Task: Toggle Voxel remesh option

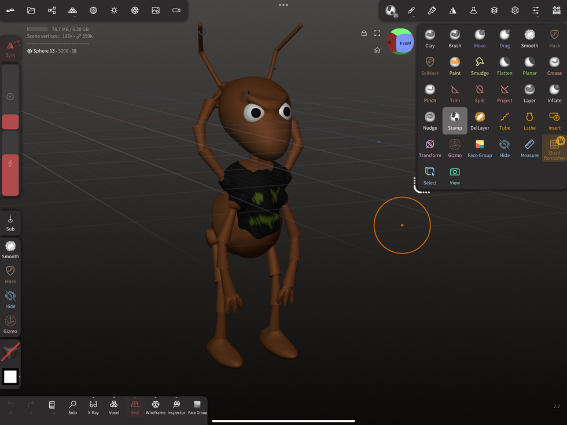Action: pos(114,407)
